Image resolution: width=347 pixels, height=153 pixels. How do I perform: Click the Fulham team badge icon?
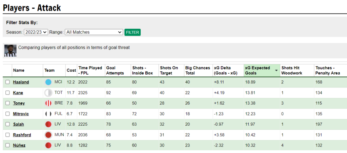tap(48, 114)
